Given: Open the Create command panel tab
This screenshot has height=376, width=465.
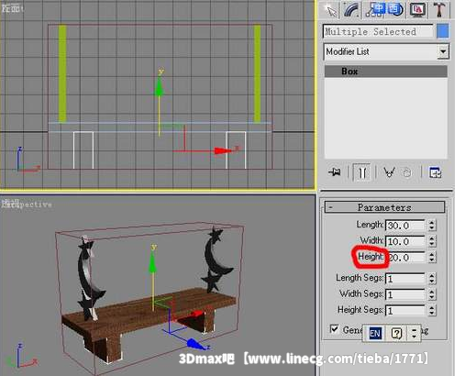Looking at the screenshot, I should point(331,10).
